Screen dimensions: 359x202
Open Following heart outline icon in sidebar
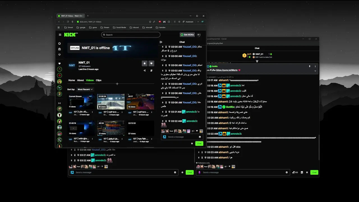pos(59,55)
